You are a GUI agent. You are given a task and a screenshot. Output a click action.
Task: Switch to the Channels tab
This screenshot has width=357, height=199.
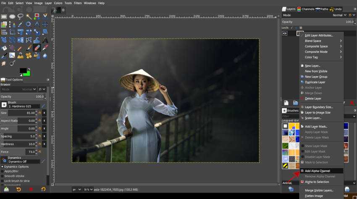pos(305,9)
